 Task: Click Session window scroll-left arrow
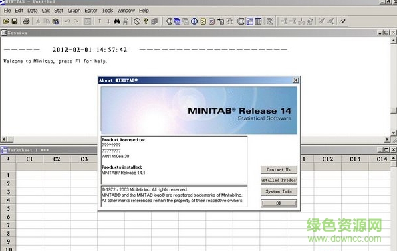click(x=4, y=139)
